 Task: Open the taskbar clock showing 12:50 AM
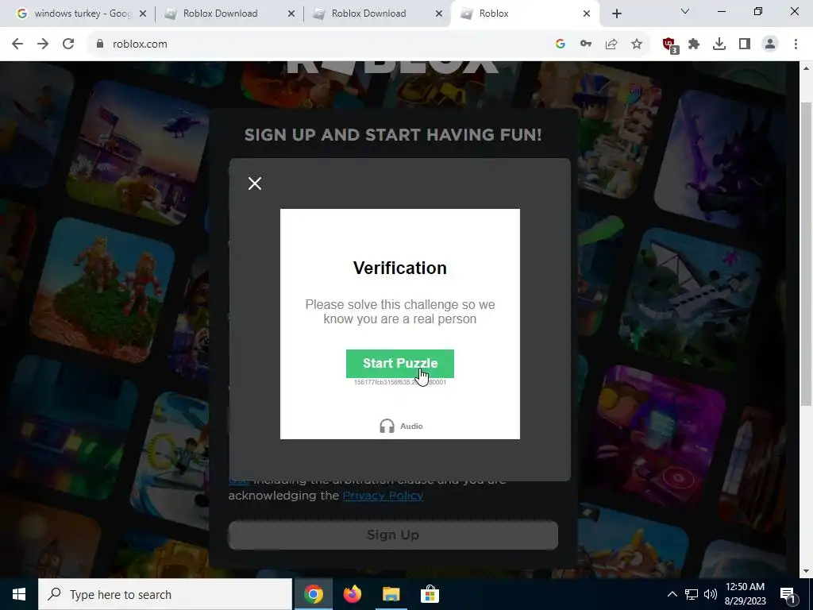point(745,594)
